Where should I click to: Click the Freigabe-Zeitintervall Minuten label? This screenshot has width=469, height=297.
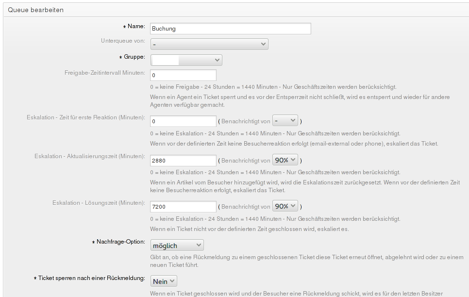(x=105, y=73)
